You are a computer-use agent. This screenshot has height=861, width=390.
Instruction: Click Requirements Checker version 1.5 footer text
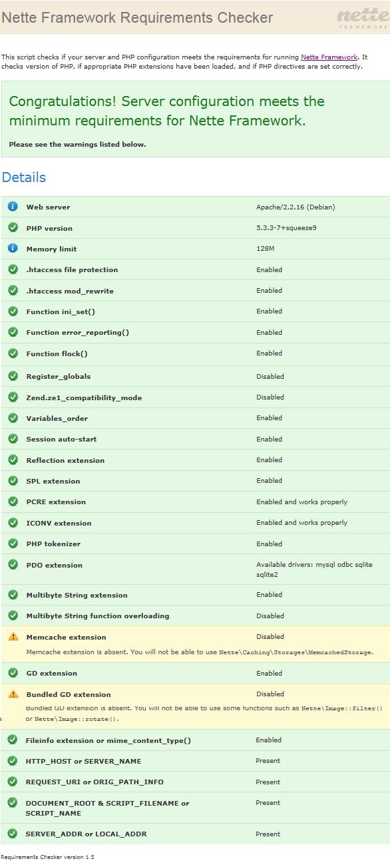tap(48, 857)
